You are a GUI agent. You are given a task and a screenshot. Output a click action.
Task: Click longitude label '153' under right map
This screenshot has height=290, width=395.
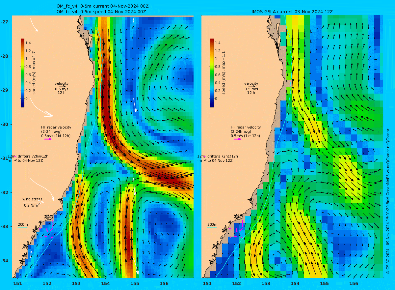[x=266, y=283]
